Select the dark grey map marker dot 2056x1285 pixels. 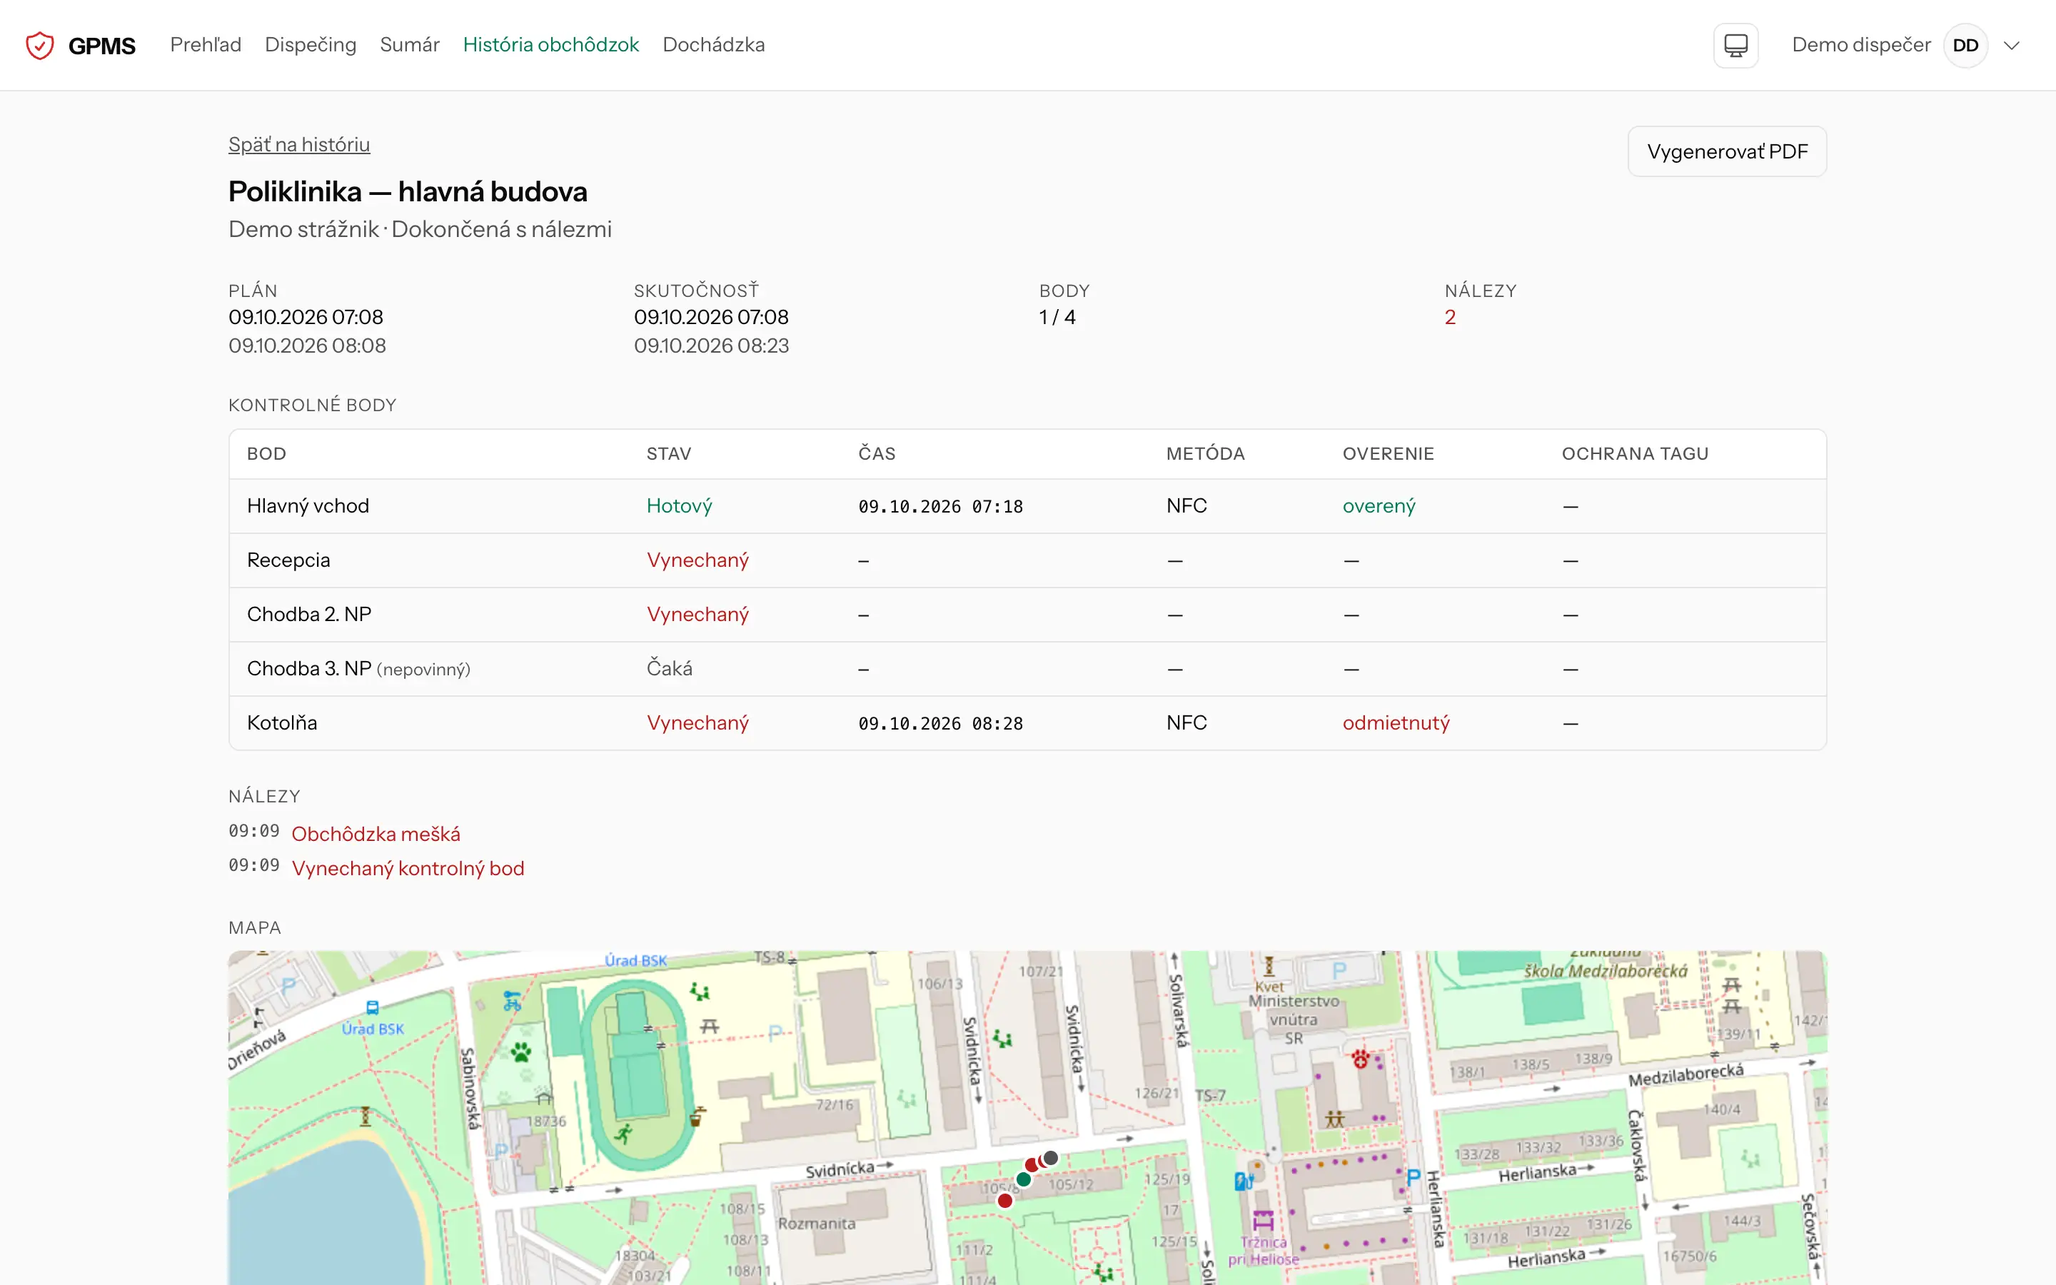pyautogui.click(x=1051, y=1157)
